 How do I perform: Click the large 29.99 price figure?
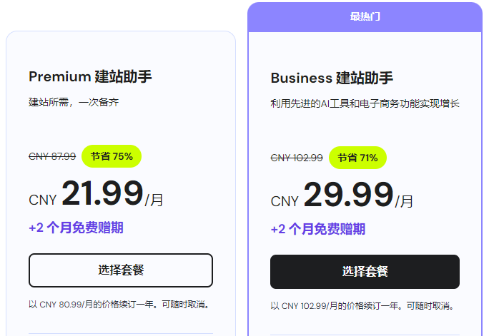pyautogui.click(x=348, y=195)
